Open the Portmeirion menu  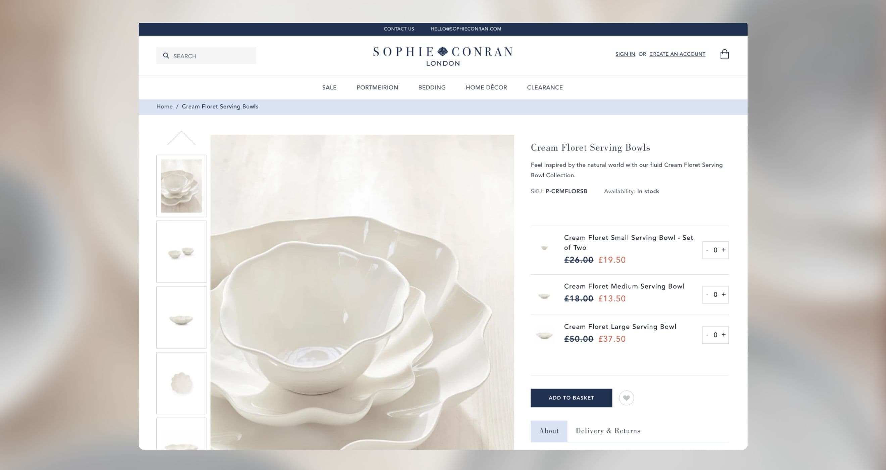click(x=377, y=87)
